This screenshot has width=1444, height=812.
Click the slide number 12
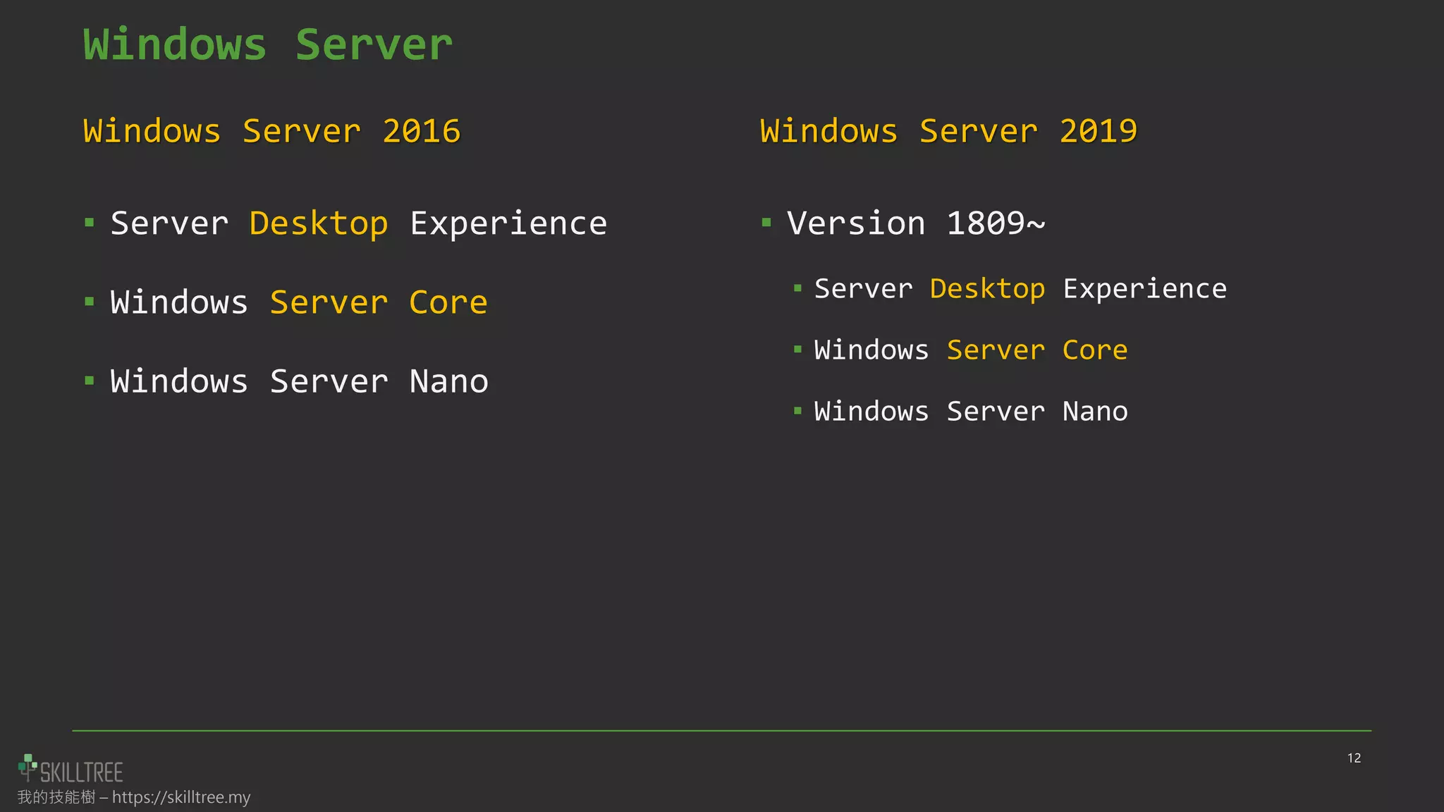click(x=1354, y=758)
